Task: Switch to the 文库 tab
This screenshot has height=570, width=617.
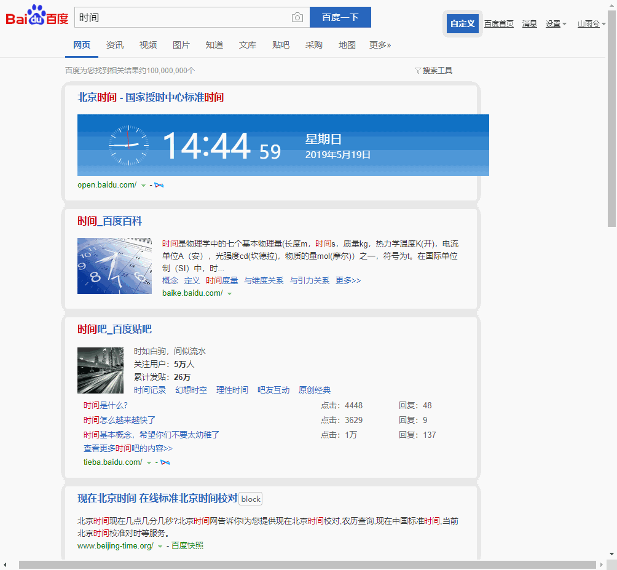Action: pyautogui.click(x=248, y=45)
